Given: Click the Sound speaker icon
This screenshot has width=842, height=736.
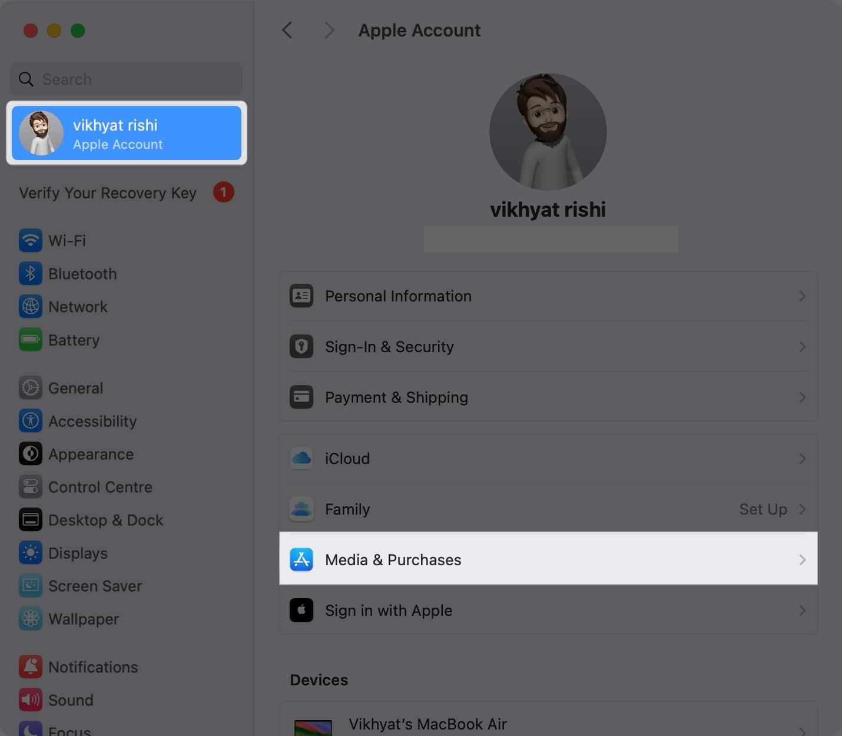Looking at the screenshot, I should pyautogui.click(x=31, y=700).
